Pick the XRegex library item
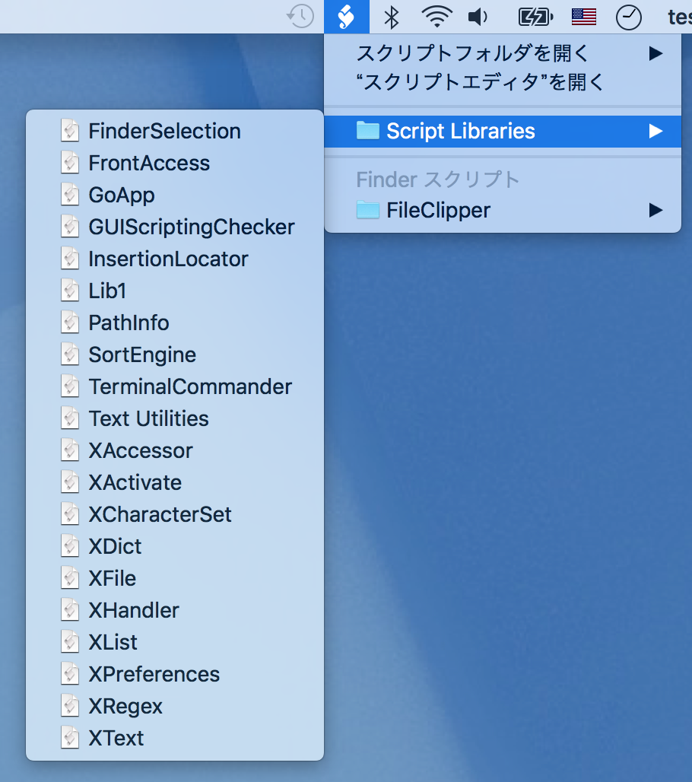 [125, 706]
